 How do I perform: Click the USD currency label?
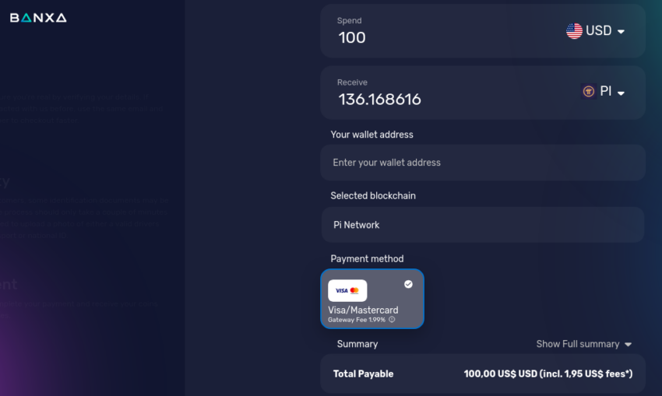(x=599, y=31)
